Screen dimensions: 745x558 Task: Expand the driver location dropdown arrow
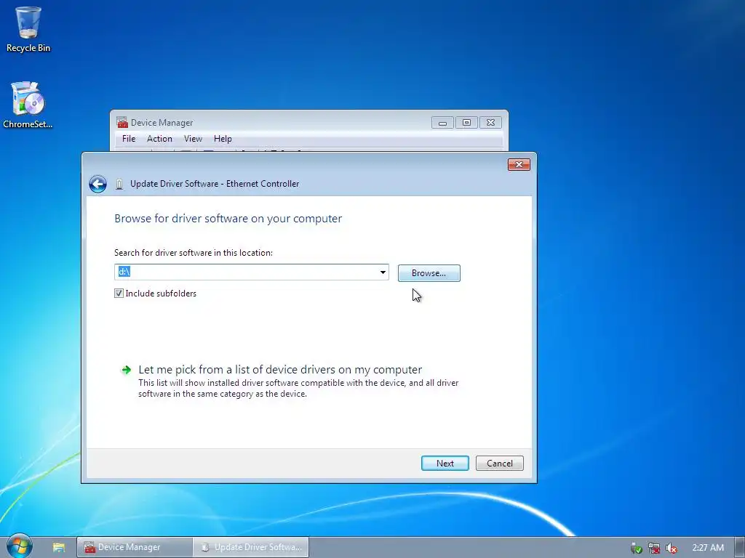coord(383,272)
